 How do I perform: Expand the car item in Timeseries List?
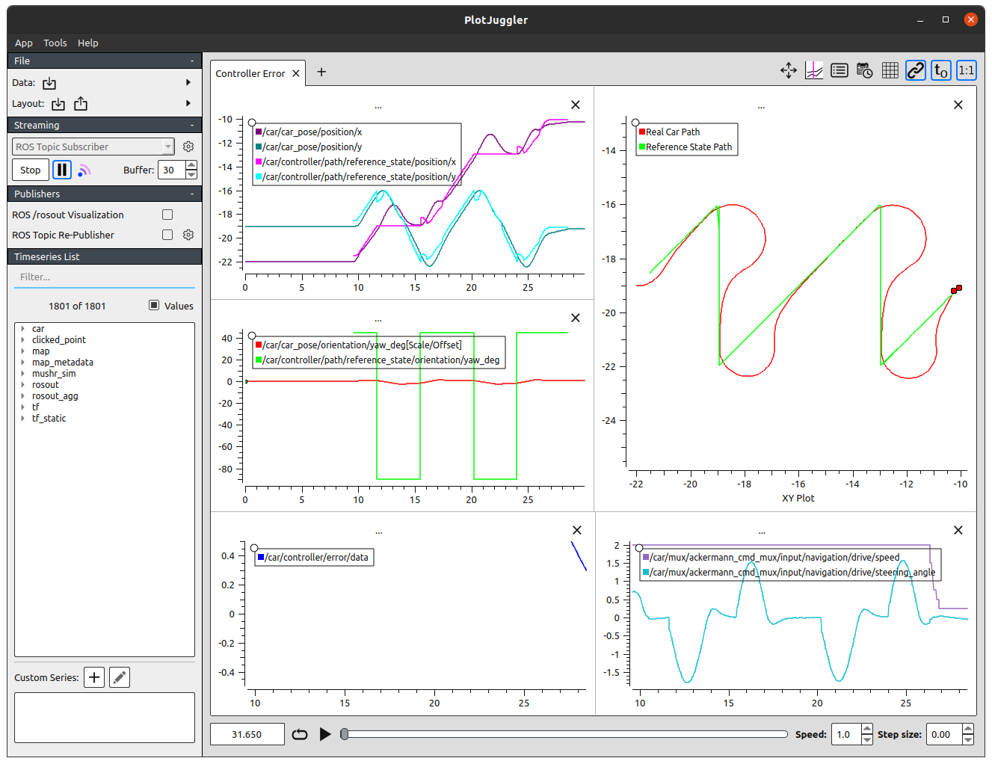[x=22, y=328]
